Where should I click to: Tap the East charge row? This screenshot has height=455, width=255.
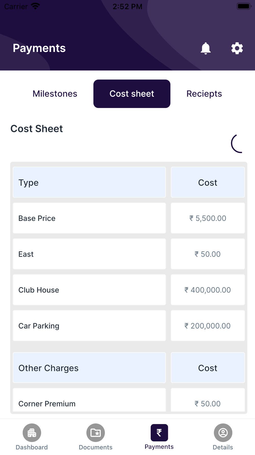point(89,254)
